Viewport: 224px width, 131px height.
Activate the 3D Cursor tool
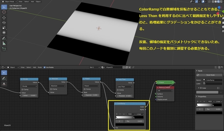pos(4,12)
